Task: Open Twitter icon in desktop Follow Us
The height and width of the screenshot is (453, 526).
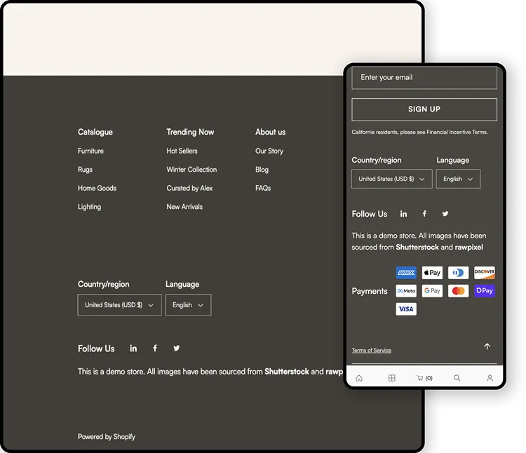Action: pyautogui.click(x=177, y=349)
